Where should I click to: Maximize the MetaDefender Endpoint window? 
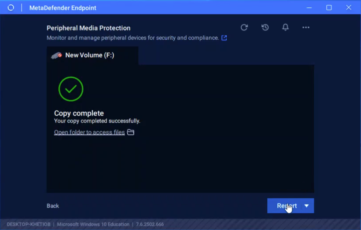click(x=329, y=7)
